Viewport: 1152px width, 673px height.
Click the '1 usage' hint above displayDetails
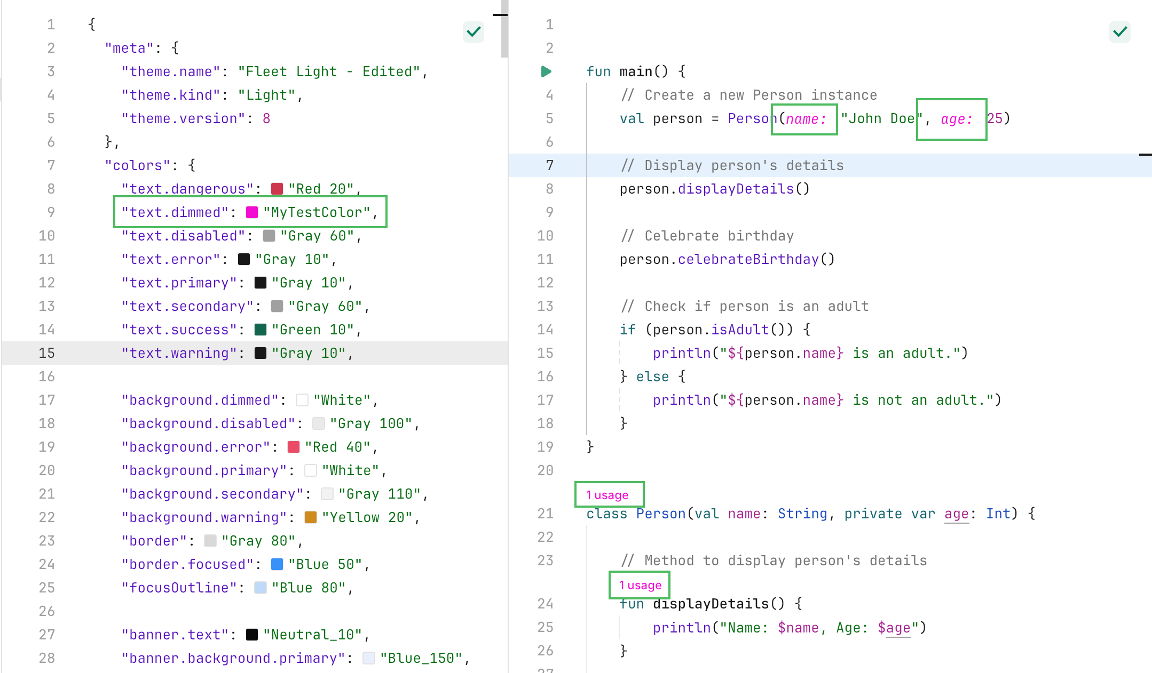click(x=640, y=585)
